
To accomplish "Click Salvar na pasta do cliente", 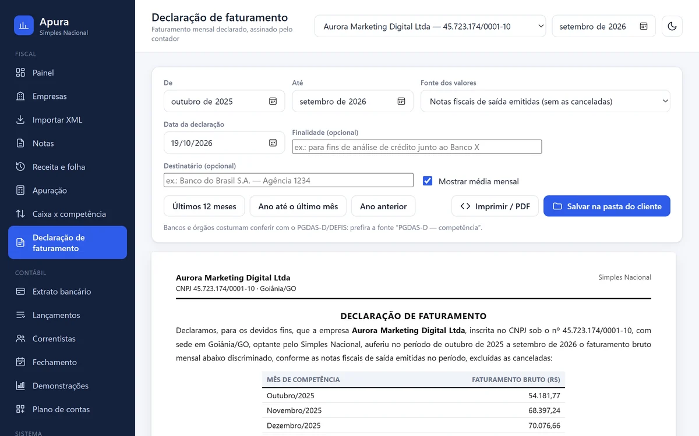I will tap(607, 206).
